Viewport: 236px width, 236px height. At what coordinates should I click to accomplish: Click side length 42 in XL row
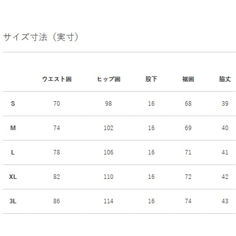point(225,177)
